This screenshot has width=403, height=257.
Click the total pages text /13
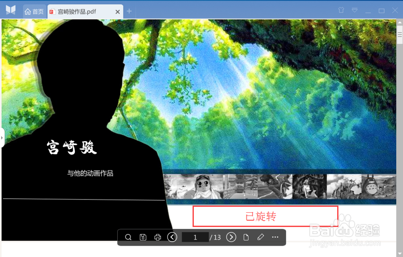pyautogui.click(x=215, y=238)
